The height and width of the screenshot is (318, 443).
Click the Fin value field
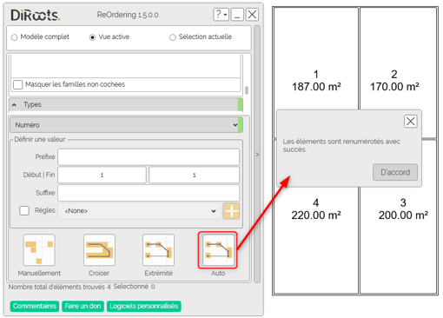coord(194,175)
